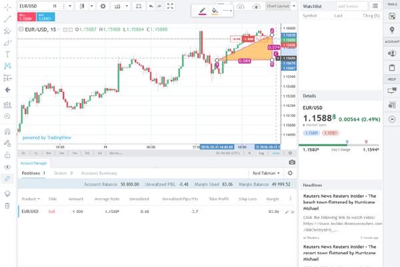Toggle percentage scale on chart
This screenshot has height=267, width=400.
(x=249, y=153)
